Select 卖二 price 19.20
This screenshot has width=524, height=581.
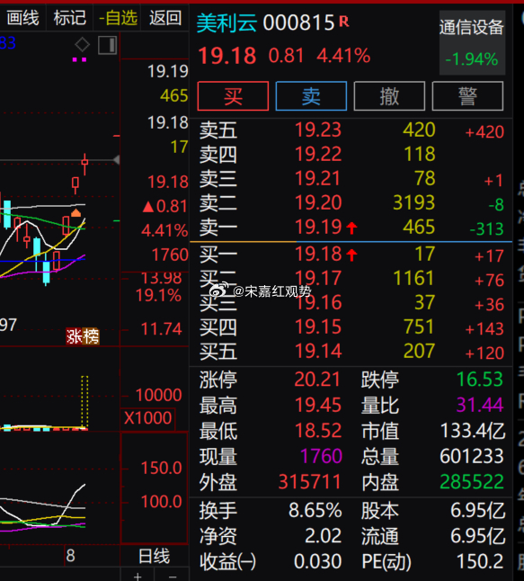[x=318, y=202]
